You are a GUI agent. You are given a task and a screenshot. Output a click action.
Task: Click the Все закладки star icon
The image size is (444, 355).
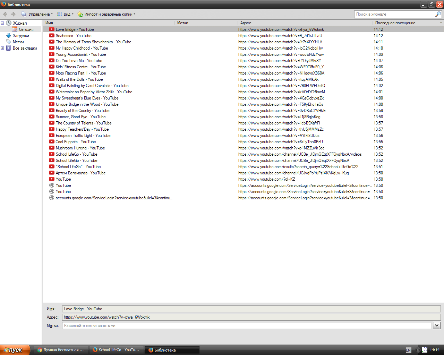9,48
